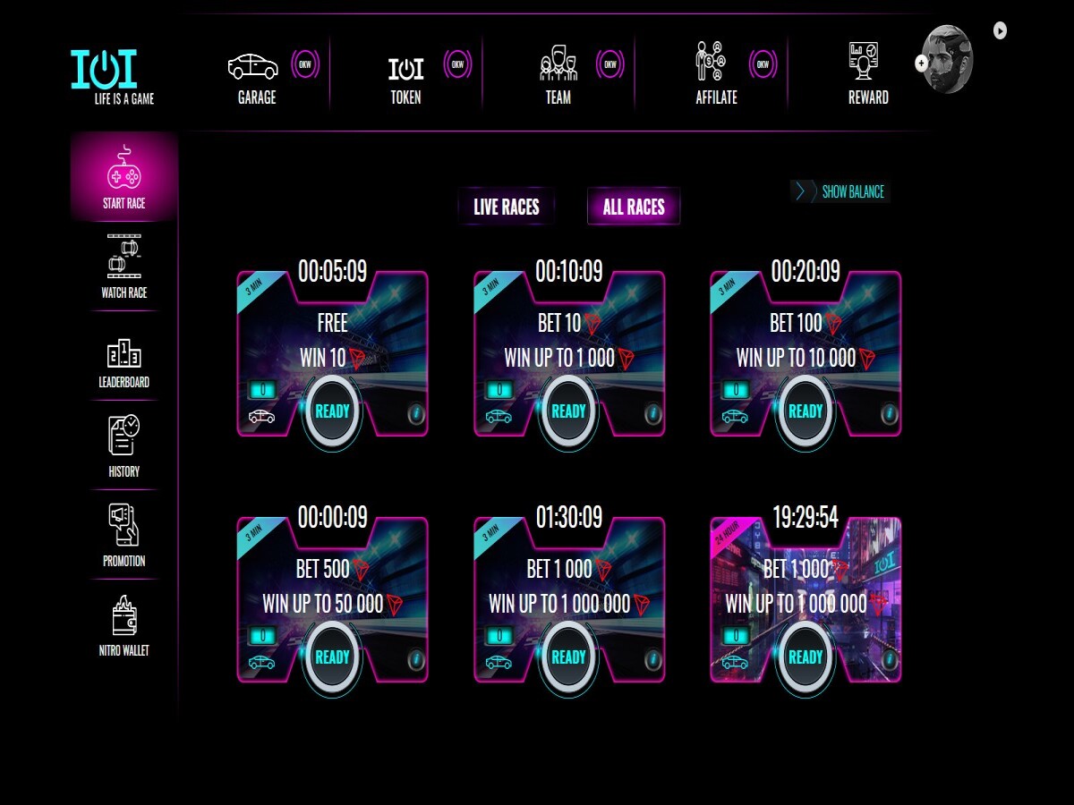Open the Garage car icon
The image size is (1074, 805).
coord(252,67)
